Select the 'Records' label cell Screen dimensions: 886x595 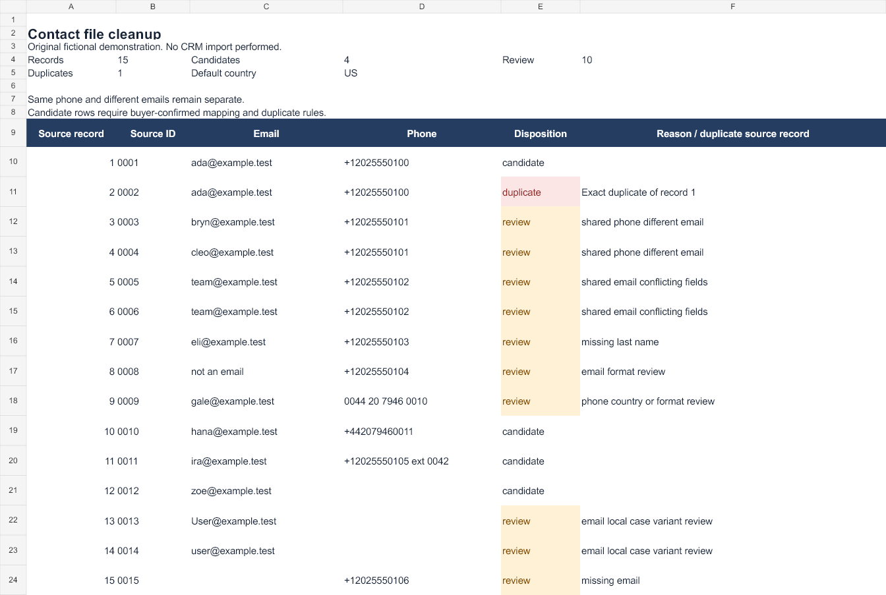coord(71,60)
